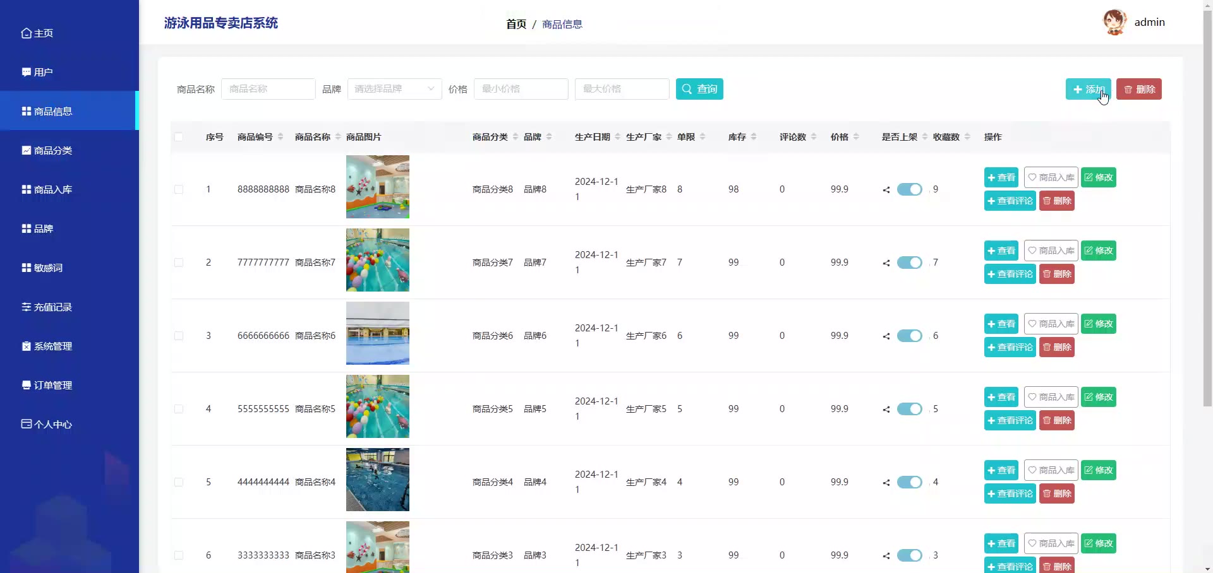Click 修改 button for 商品名称7
The image size is (1213, 573).
[x=1098, y=251]
